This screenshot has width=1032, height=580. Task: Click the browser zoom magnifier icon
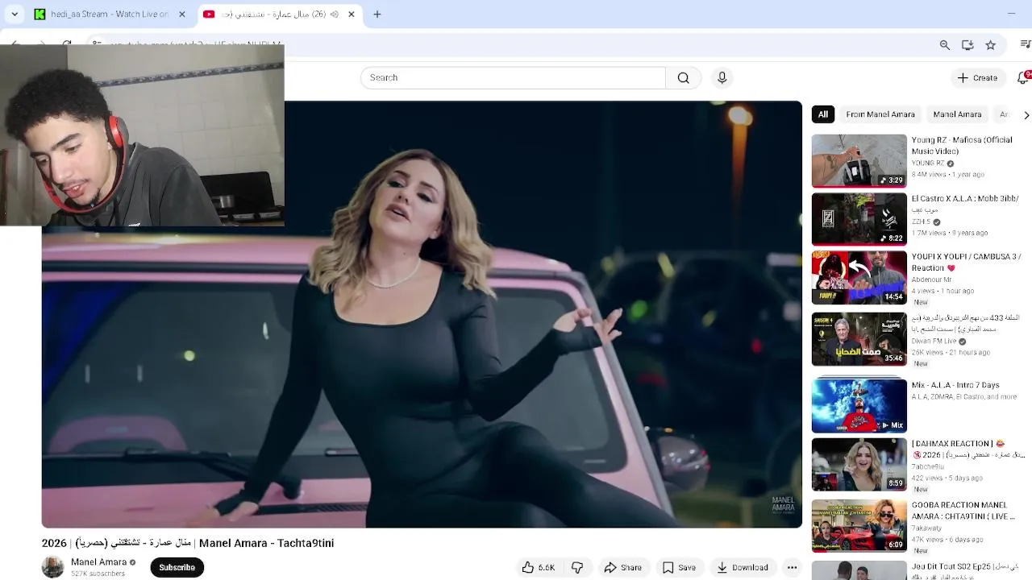(x=944, y=45)
